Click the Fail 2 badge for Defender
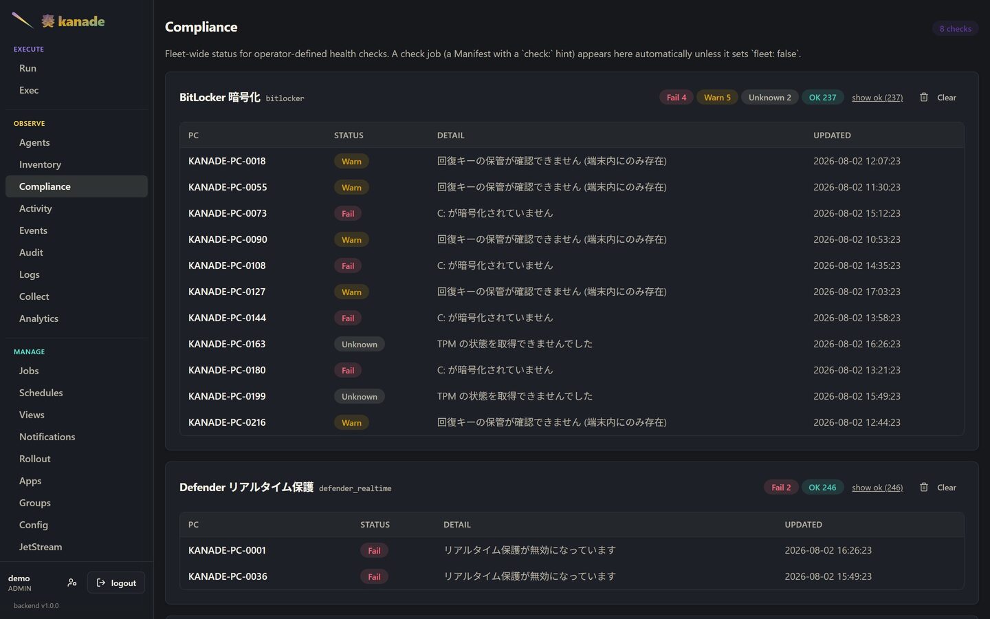This screenshot has width=990, height=619. [781, 488]
